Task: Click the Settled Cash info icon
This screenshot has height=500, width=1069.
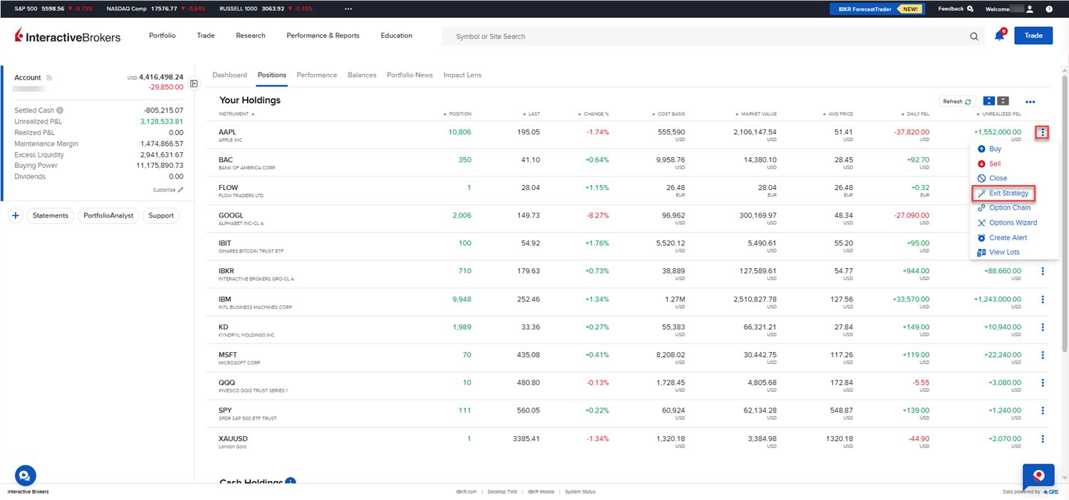Action: coord(60,110)
